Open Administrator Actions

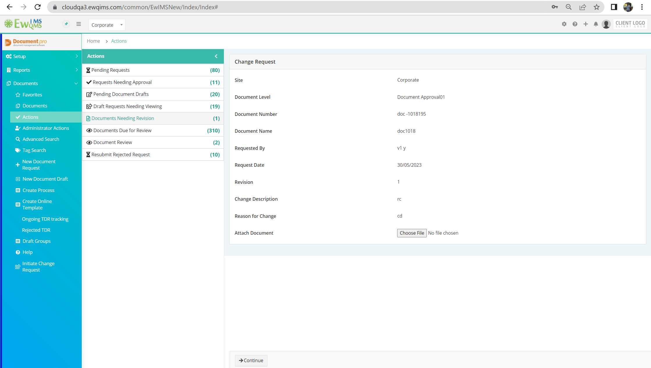tap(46, 128)
